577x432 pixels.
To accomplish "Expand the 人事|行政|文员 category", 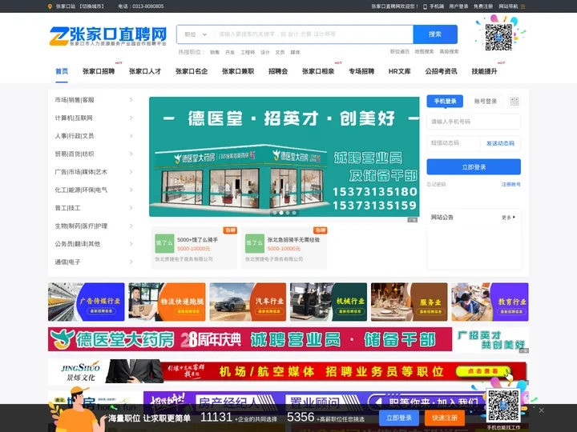I will tap(94, 136).
